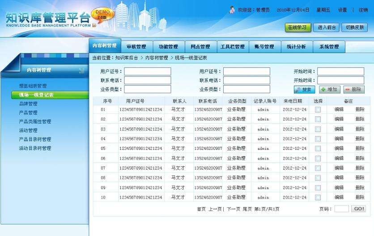This screenshot has height=236, width=374.
Task: Click 编辑 in row 05
Action: tap(339, 149)
